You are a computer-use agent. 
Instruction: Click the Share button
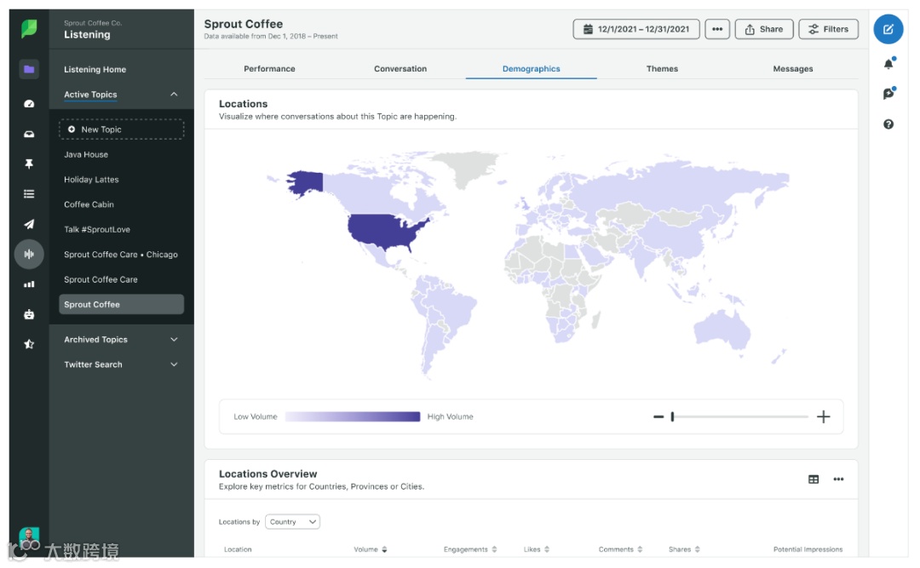pyautogui.click(x=763, y=29)
